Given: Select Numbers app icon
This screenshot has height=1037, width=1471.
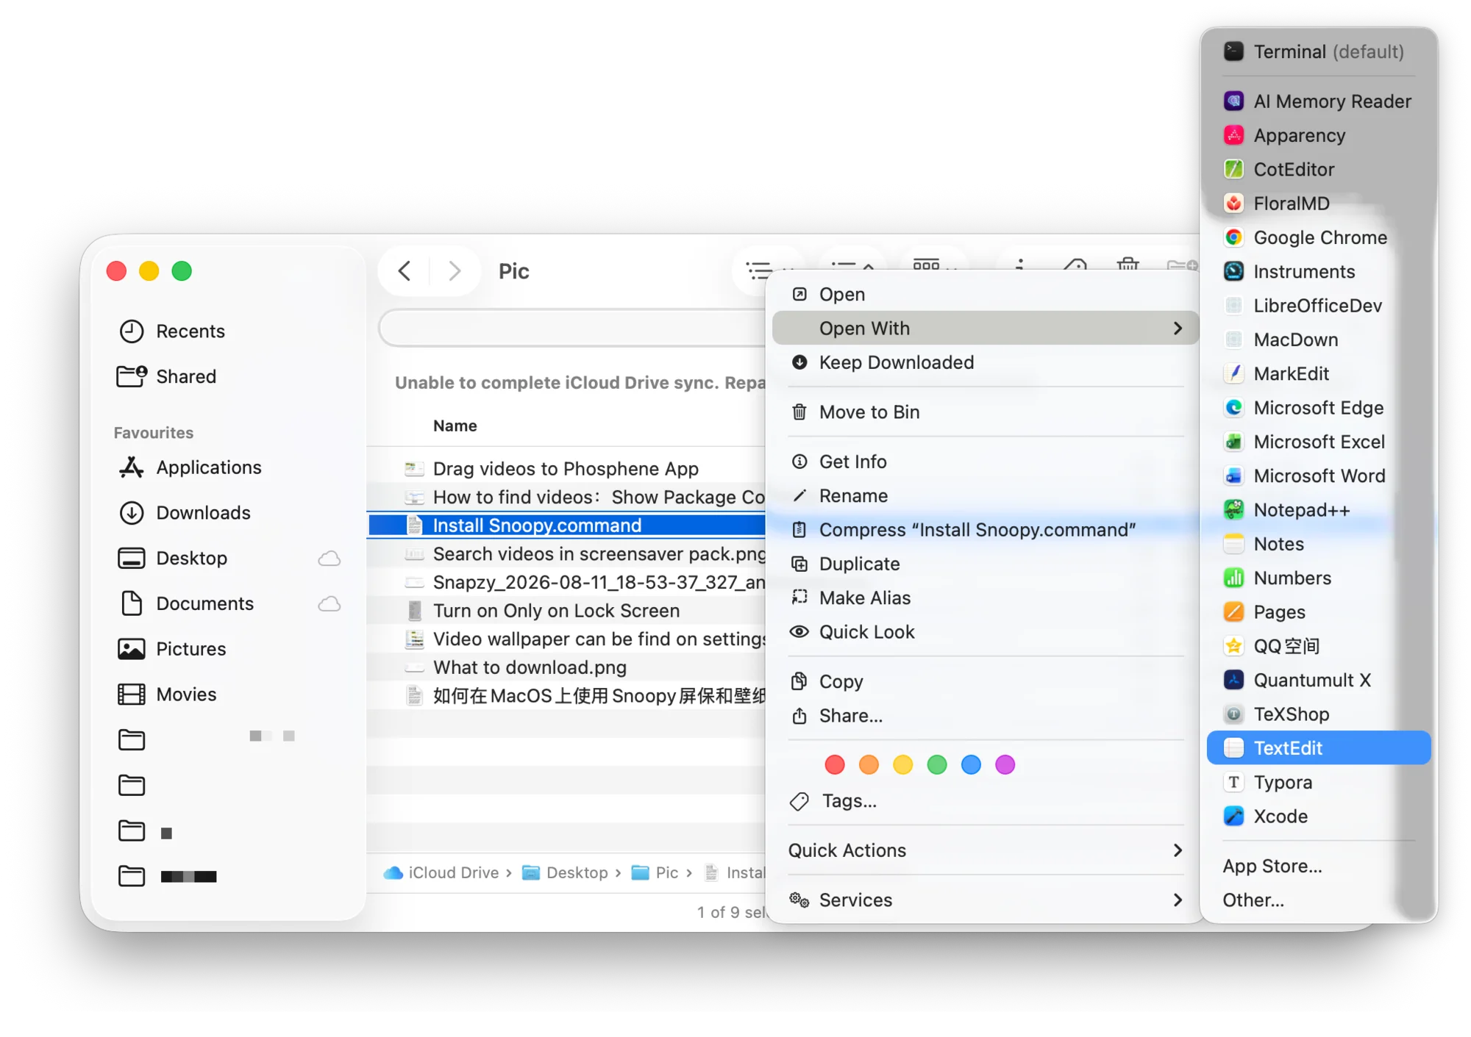Looking at the screenshot, I should tap(1233, 578).
